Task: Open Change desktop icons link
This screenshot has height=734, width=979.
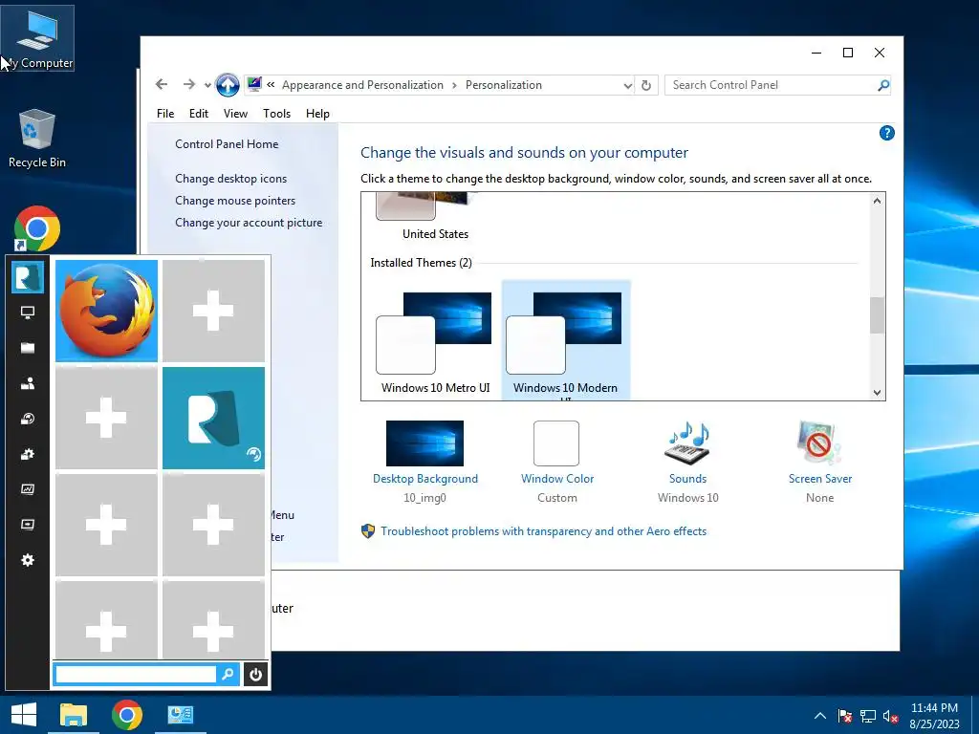Action: click(231, 179)
